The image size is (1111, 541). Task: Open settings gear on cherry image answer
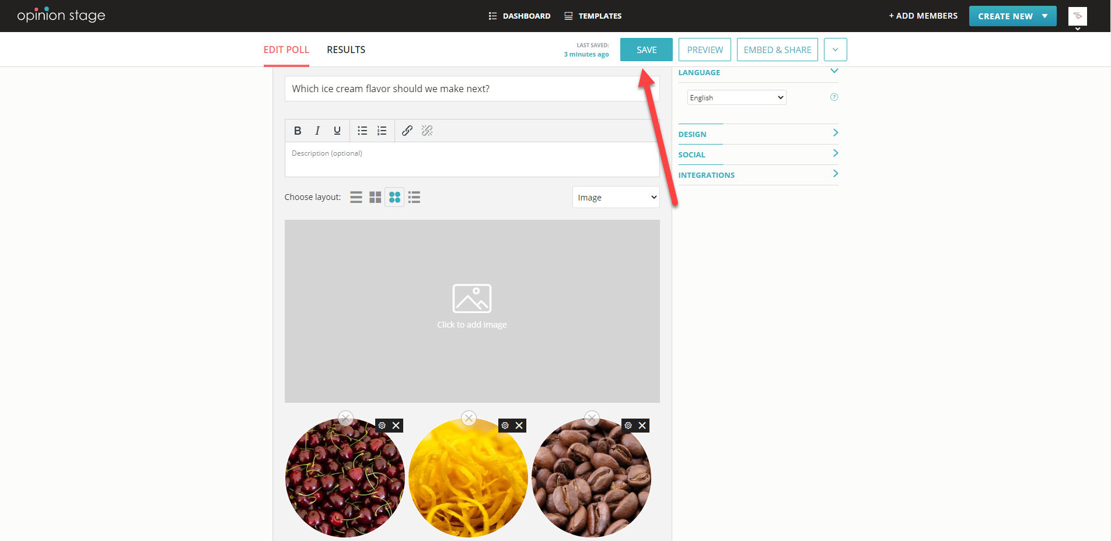click(x=382, y=426)
